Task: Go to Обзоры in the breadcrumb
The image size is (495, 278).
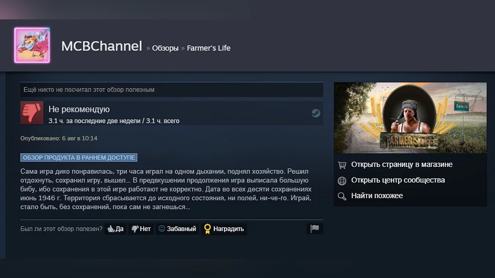Action: tap(165, 48)
